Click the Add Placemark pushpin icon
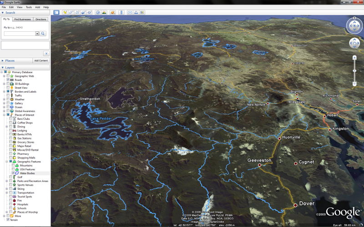The height and width of the screenshot is (227, 364). (65, 12)
